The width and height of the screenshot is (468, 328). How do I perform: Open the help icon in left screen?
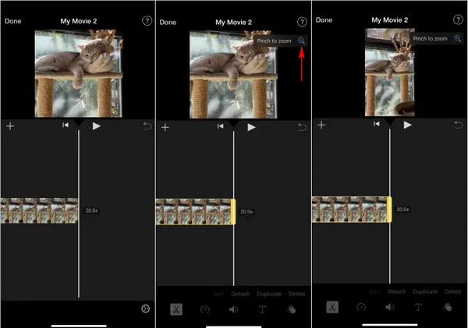click(147, 21)
